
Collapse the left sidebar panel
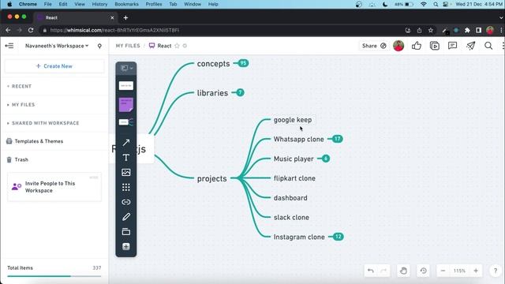pos(9,46)
